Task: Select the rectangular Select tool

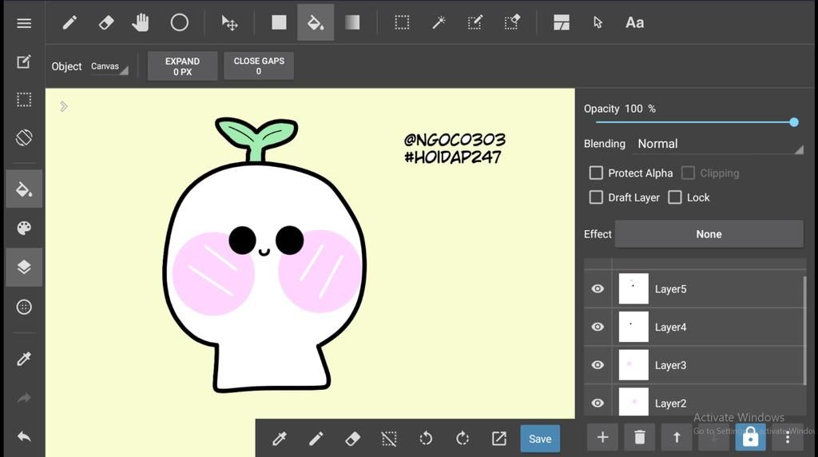Action: (402, 22)
